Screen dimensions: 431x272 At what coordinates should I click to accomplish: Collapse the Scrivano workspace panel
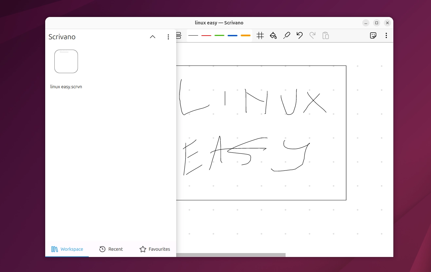pyautogui.click(x=152, y=37)
